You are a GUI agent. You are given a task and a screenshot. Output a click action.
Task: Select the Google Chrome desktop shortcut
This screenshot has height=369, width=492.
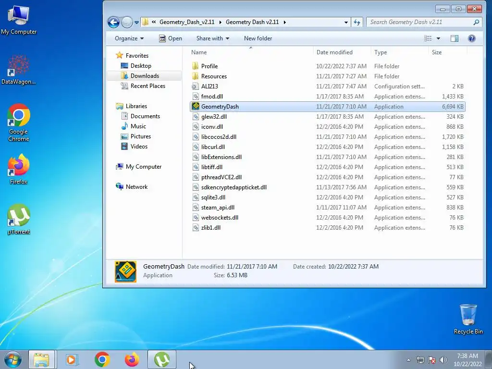coord(19,123)
